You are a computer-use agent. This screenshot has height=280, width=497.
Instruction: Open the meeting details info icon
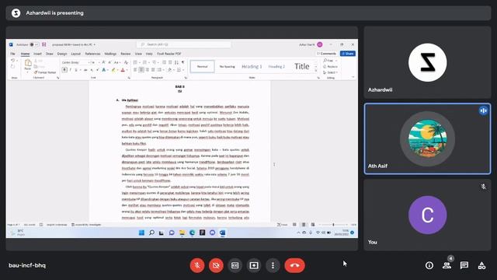[x=429, y=265]
